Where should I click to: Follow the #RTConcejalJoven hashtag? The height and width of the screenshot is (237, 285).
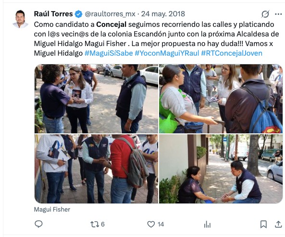click(232, 53)
